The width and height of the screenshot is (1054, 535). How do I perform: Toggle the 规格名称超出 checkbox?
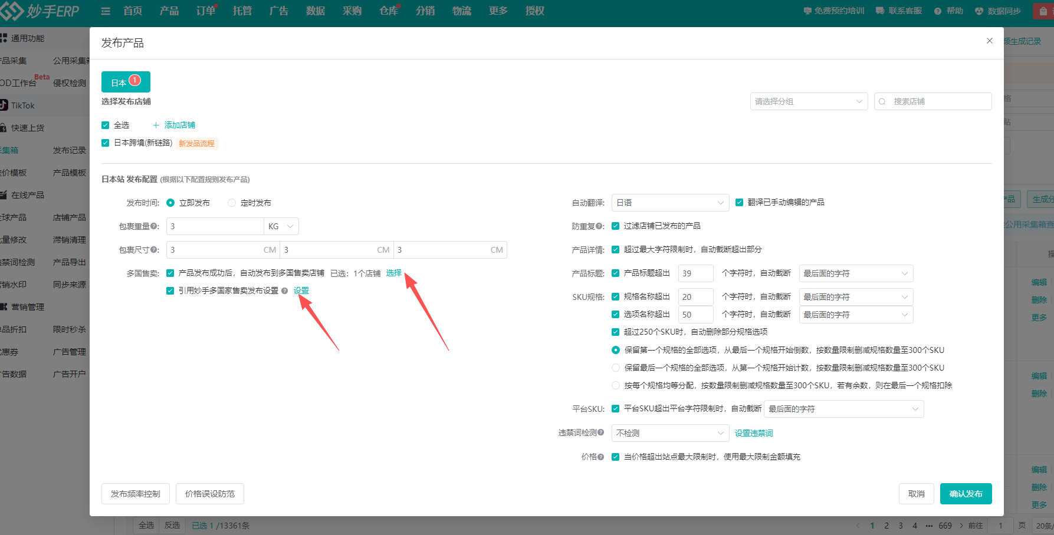pyautogui.click(x=616, y=297)
